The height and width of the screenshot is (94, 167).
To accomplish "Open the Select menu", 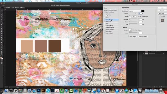I will (37, 1).
